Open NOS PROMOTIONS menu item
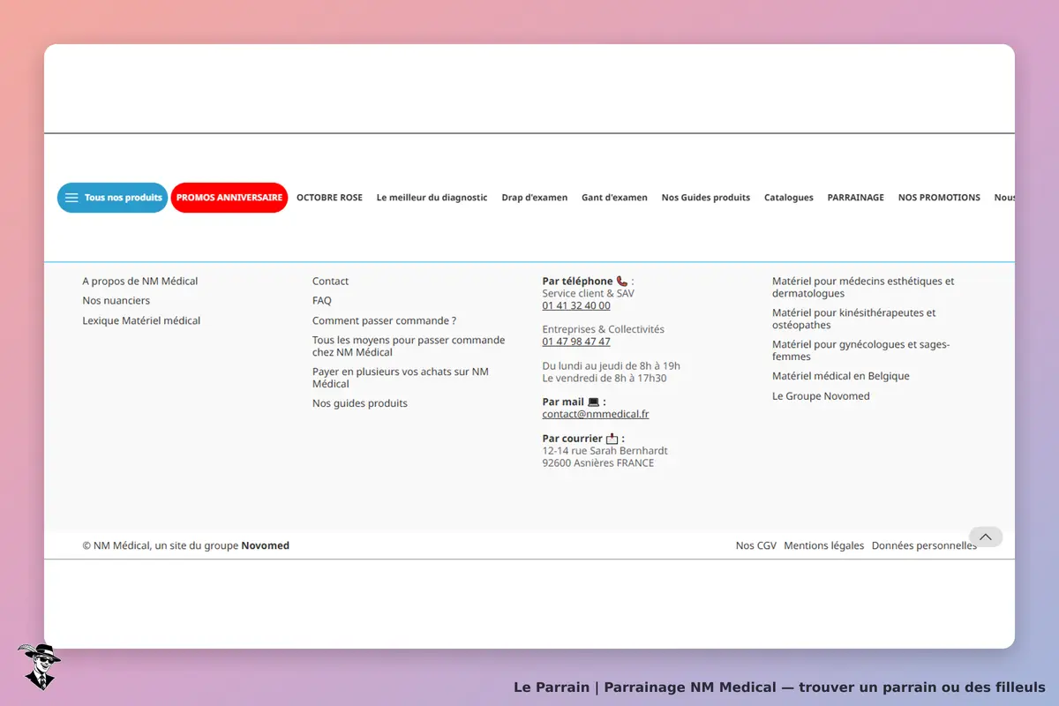 [939, 198]
